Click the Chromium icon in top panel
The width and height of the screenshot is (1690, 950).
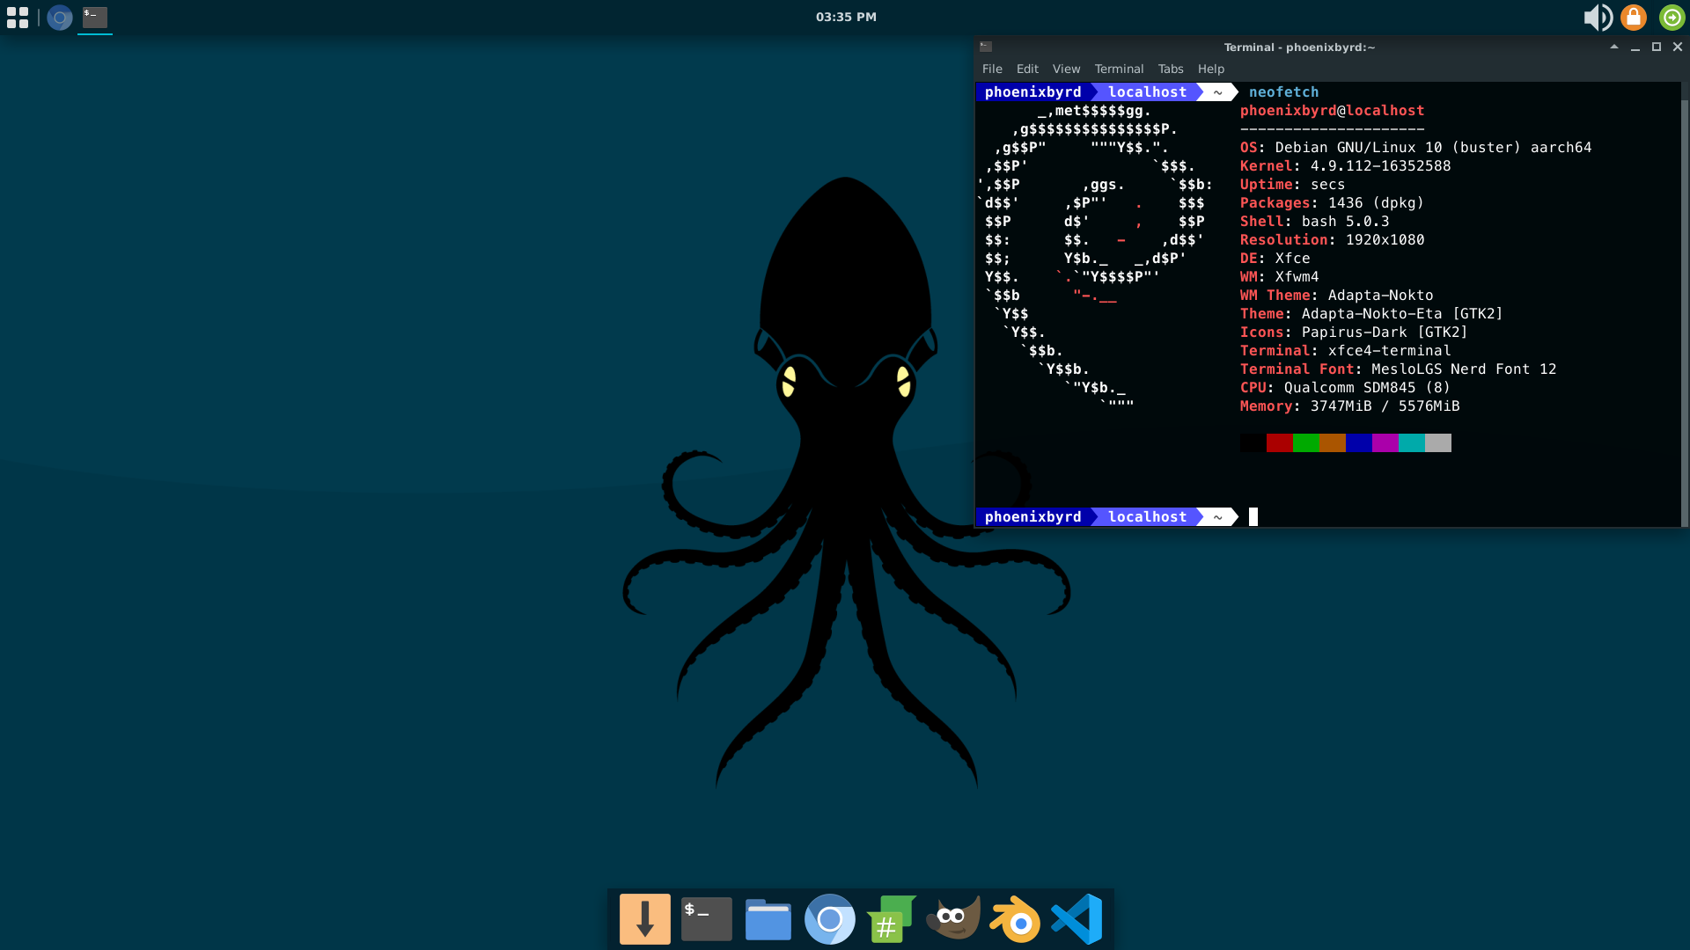pos(59,17)
